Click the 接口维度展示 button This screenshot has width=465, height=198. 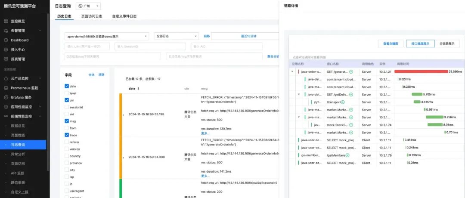pyautogui.click(x=420, y=43)
